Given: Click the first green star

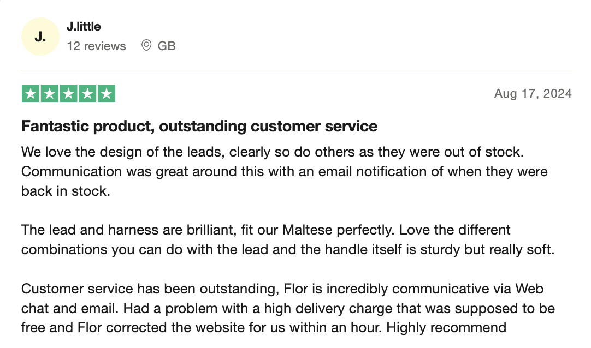Looking at the screenshot, I should point(31,93).
